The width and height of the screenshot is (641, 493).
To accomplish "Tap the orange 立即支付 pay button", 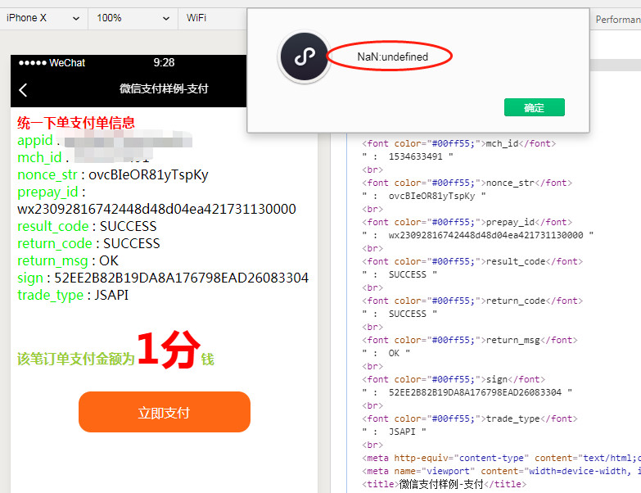I will coord(165,412).
